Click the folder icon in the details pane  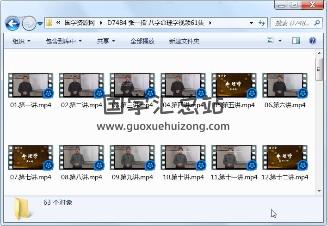[23, 209]
